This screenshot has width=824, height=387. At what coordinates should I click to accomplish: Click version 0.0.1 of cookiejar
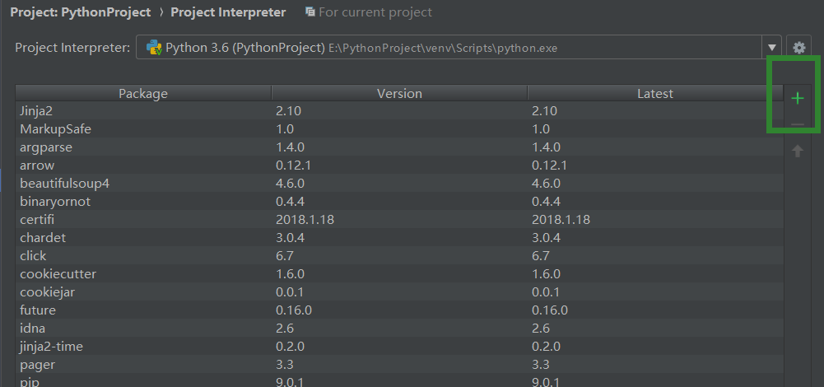click(290, 292)
